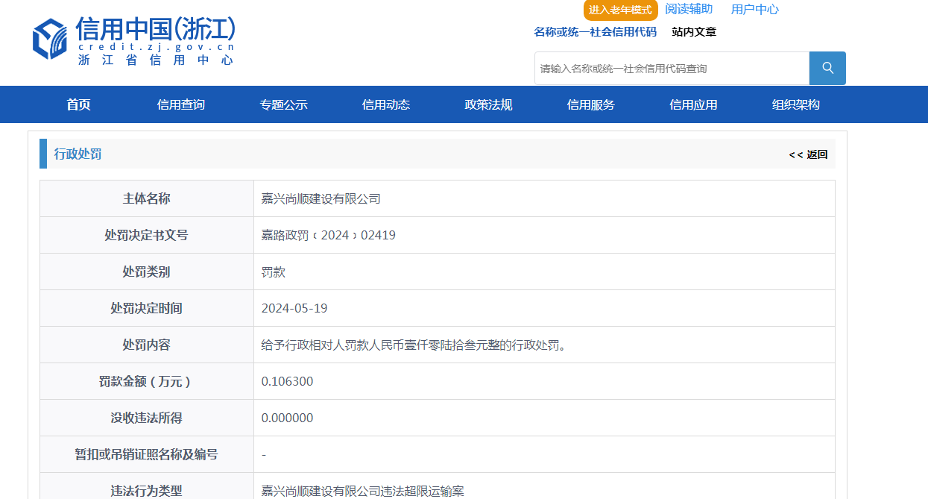Open 信用查询 menu item
Image resolution: width=928 pixels, height=499 pixels.
180,104
